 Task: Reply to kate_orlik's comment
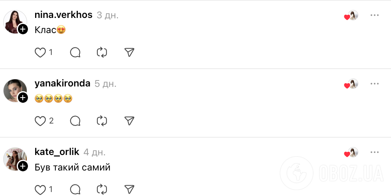(x=75, y=189)
